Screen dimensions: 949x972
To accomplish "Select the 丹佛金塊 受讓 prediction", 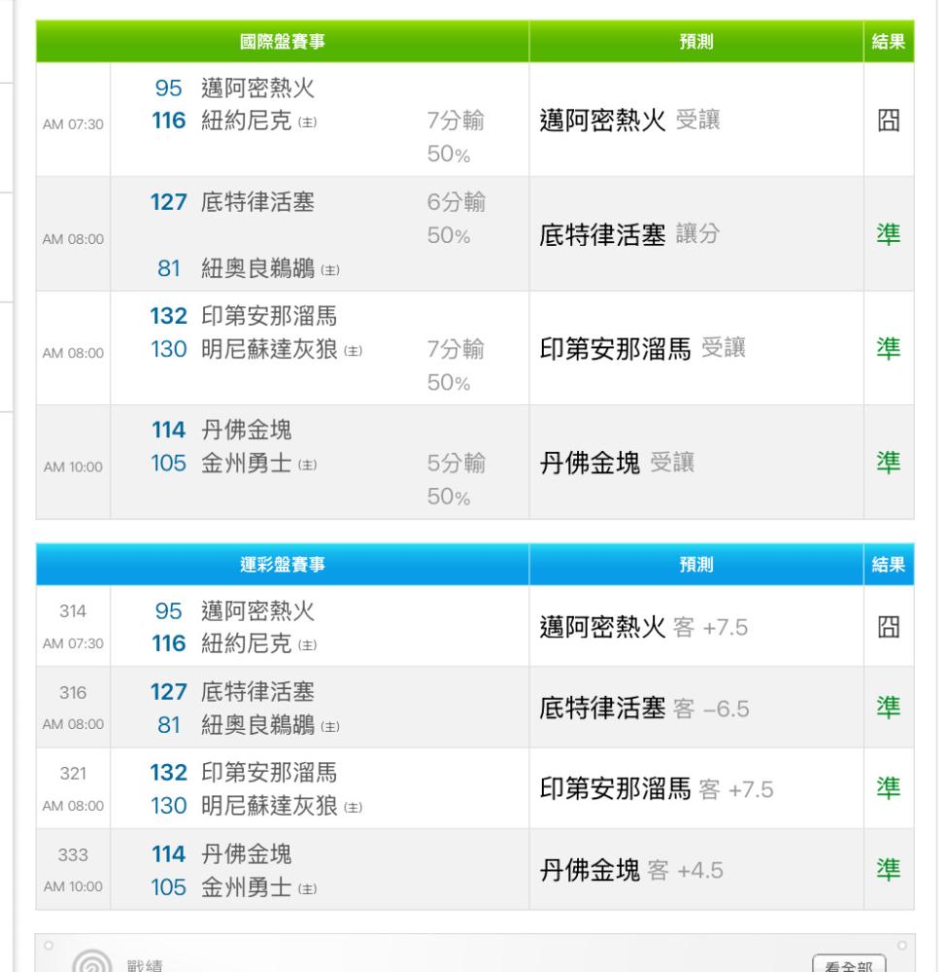I will click(x=617, y=463).
